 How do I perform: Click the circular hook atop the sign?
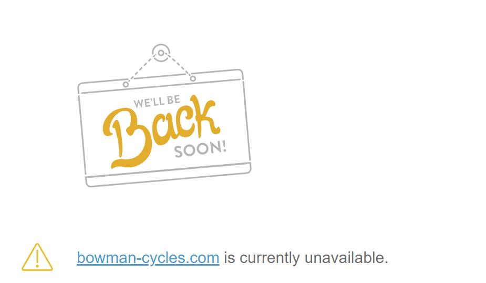click(161, 53)
